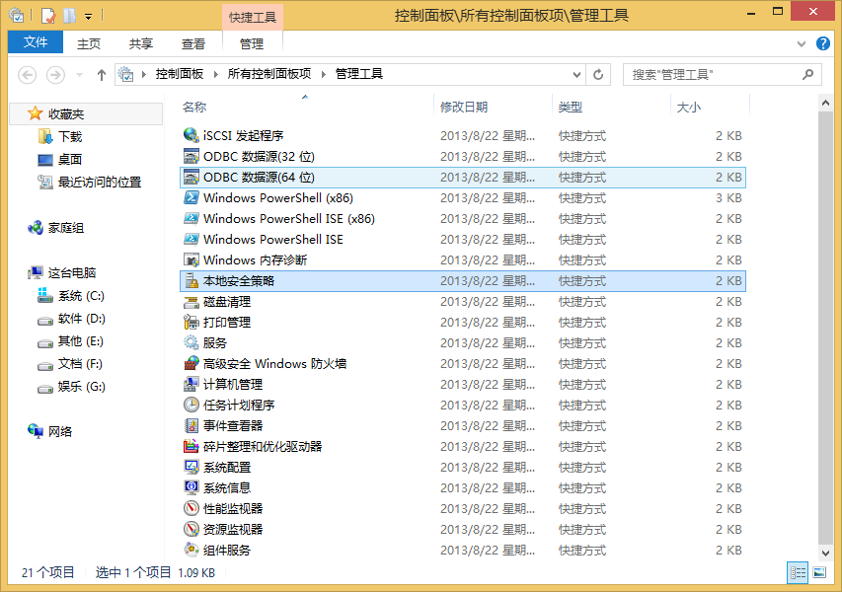Click the 计算机管理 icon
Screen dimensions: 842x592
191,384
